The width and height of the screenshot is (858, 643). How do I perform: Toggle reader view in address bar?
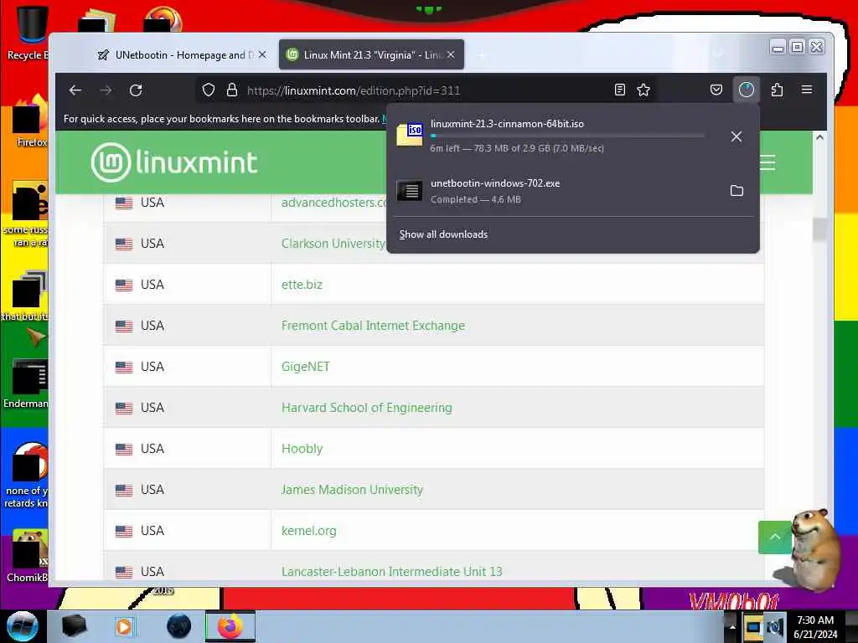click(619, 90)
